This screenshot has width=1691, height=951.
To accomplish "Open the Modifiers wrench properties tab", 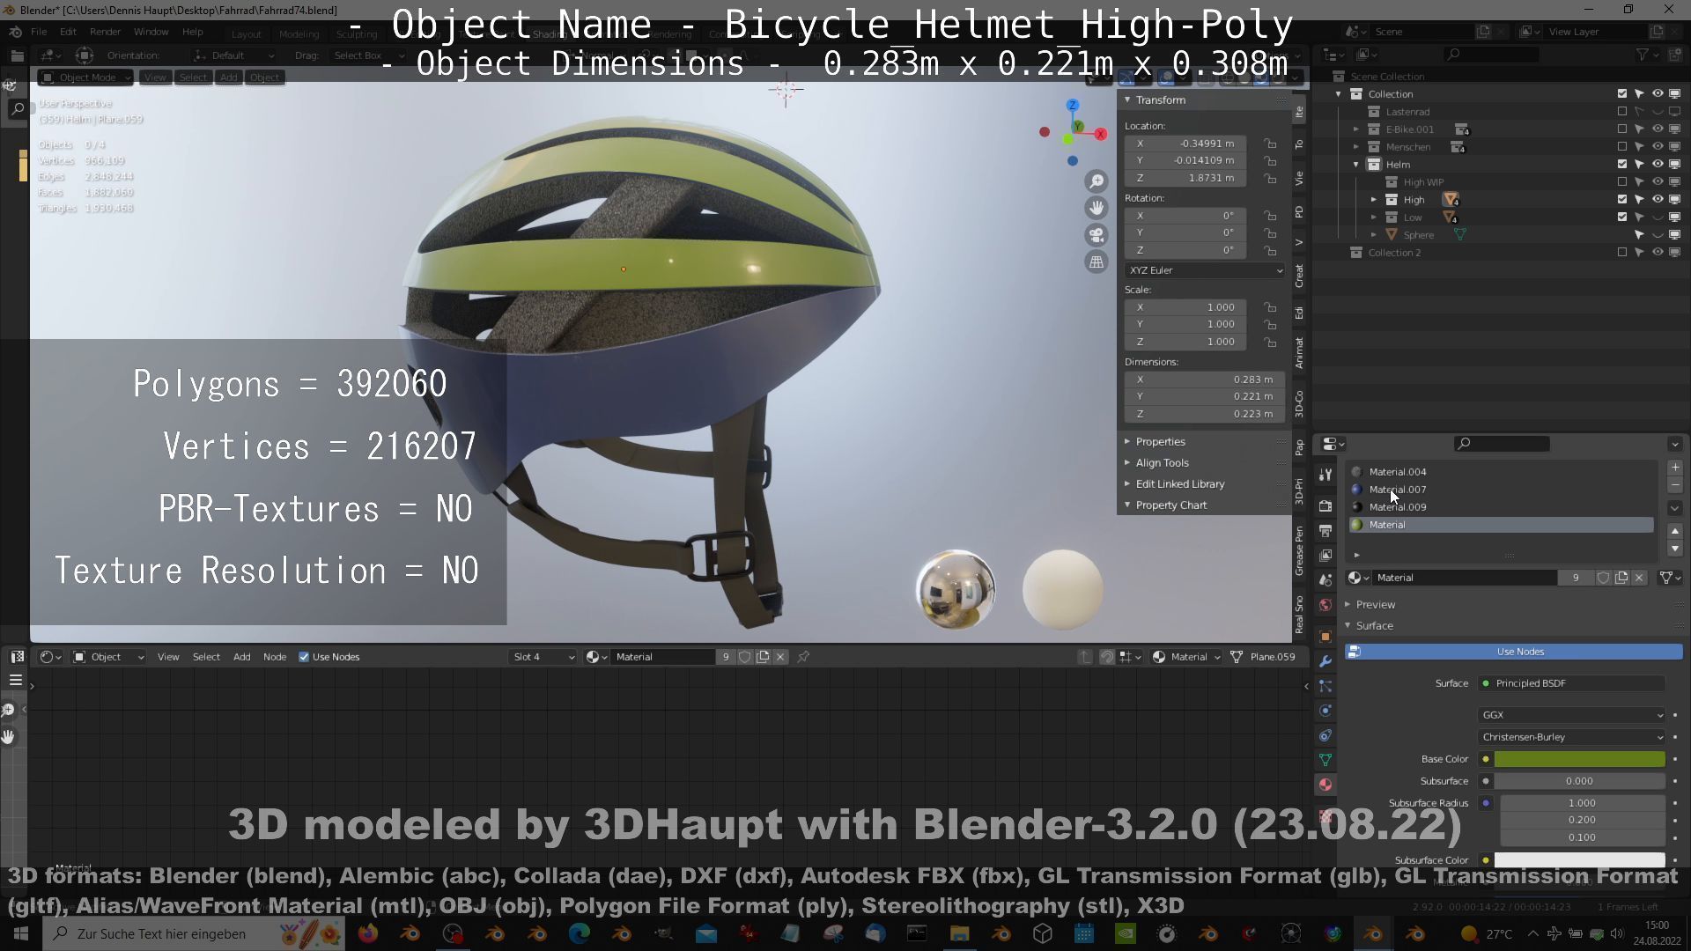I will pyautogui.click(x=1325, y=661).
